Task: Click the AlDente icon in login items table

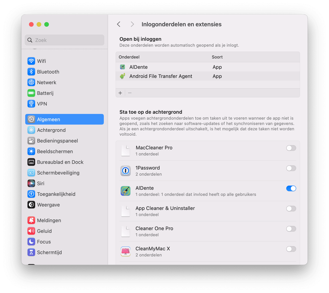Action: click(123, 67)
